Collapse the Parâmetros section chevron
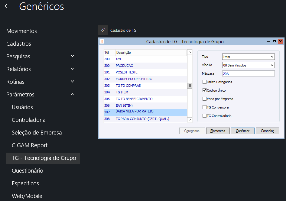Viewport: 286px width, 201px height. point(73,94)
